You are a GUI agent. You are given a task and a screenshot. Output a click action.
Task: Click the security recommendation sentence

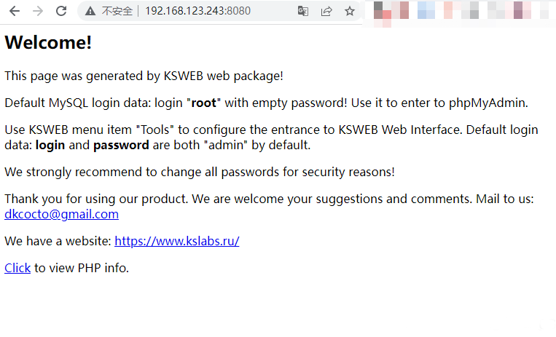click(x=200, y=172)
